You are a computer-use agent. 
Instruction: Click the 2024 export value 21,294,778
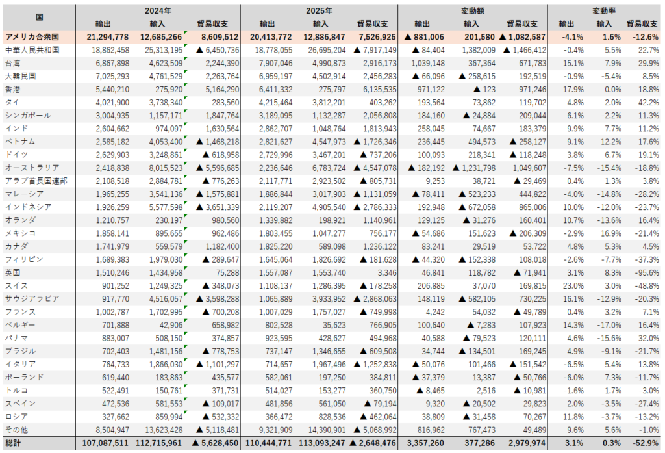[104, 37]
